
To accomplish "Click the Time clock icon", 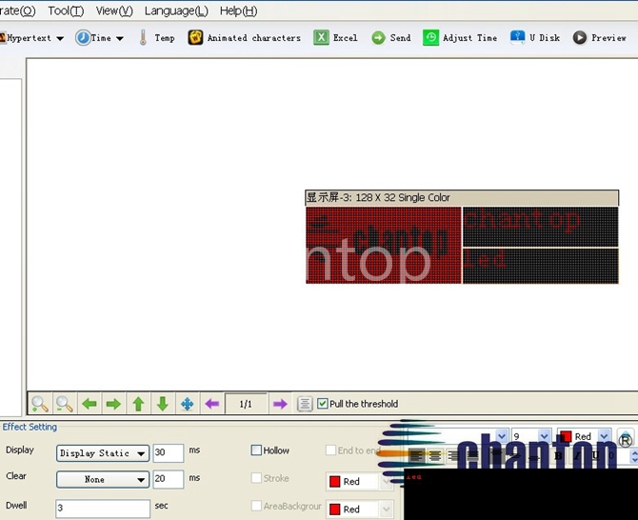I will (x=83, y=38).
